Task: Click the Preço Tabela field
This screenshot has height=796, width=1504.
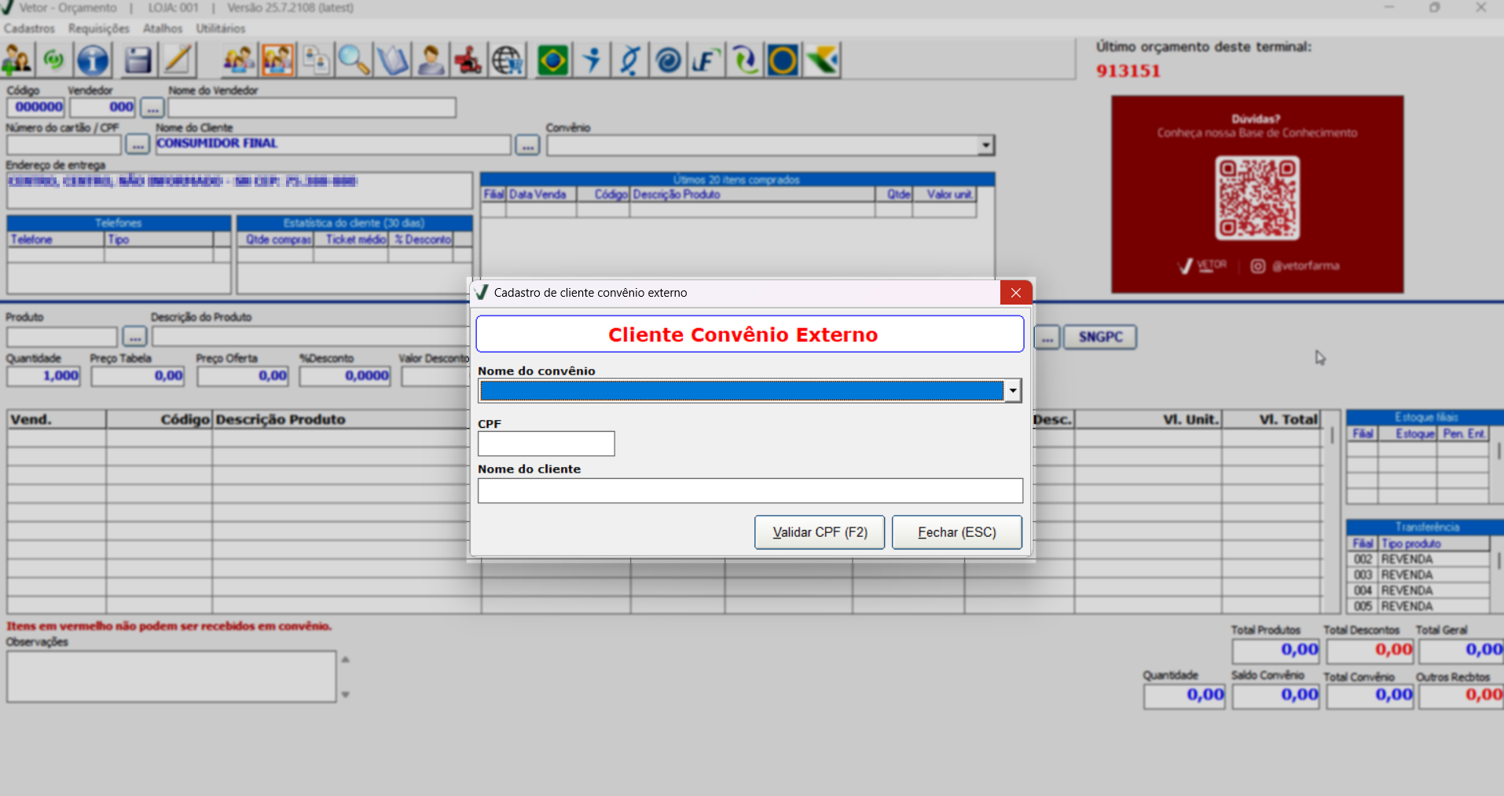Action: coord(138,376)
